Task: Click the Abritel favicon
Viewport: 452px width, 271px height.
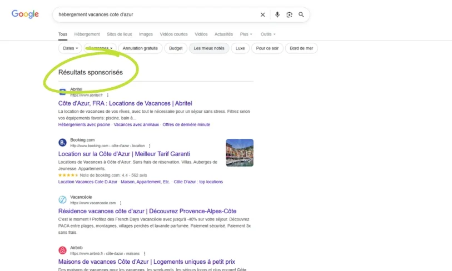Action: point(63,92)
